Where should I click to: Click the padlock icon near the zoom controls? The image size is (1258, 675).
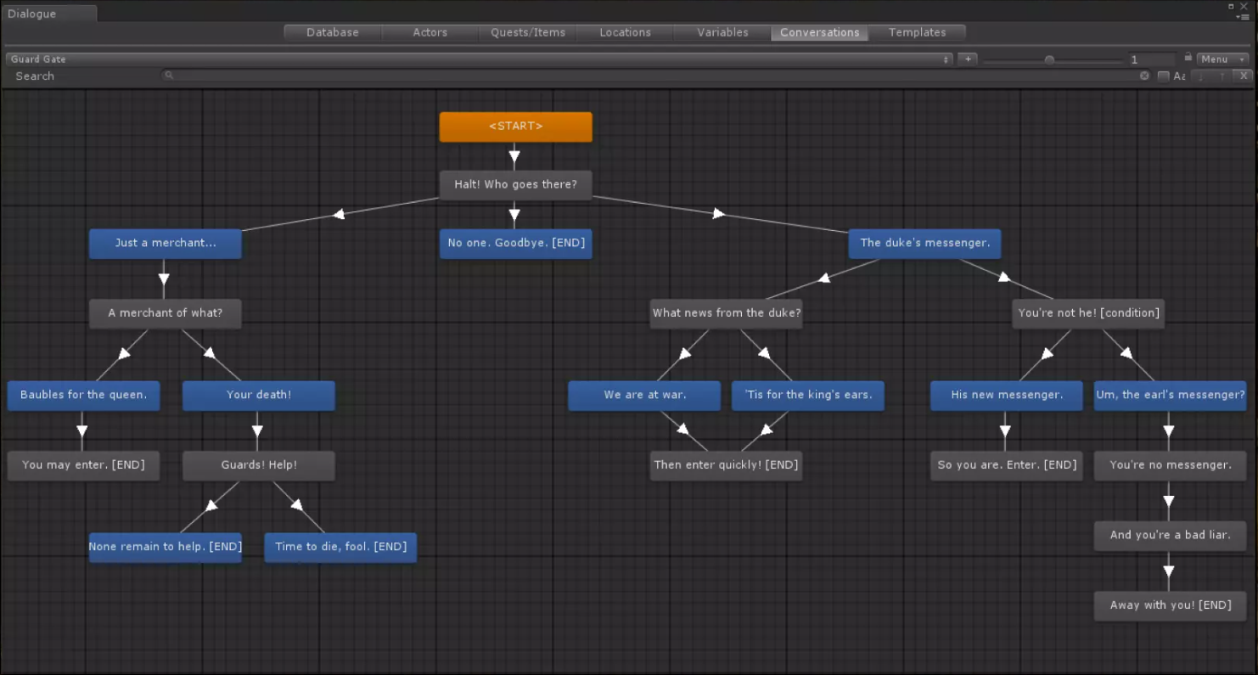click(1188, 59)
